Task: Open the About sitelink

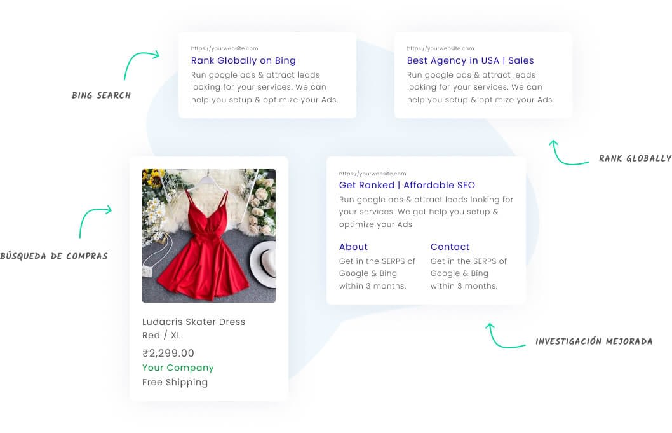Action: point(353,247)
